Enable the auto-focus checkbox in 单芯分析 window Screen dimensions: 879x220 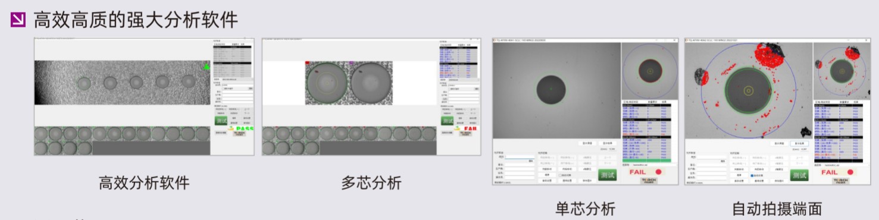560,175
